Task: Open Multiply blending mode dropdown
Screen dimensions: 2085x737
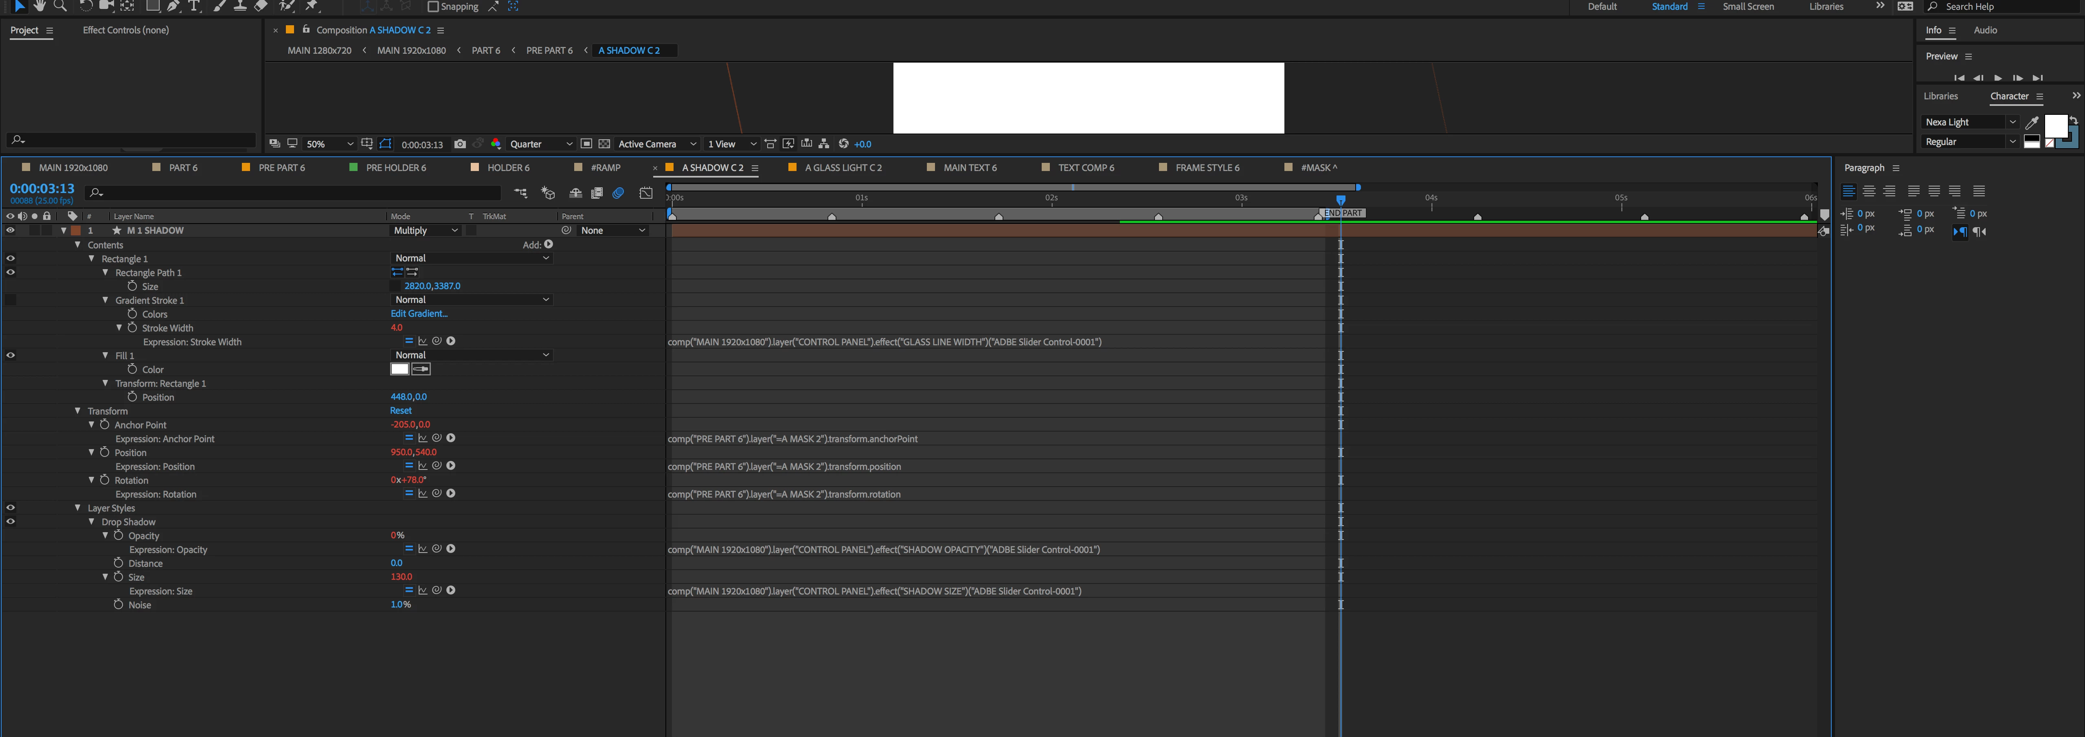Action: (x=426, y=230)
